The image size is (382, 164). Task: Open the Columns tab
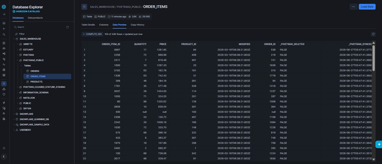click(x=104, y=25)
